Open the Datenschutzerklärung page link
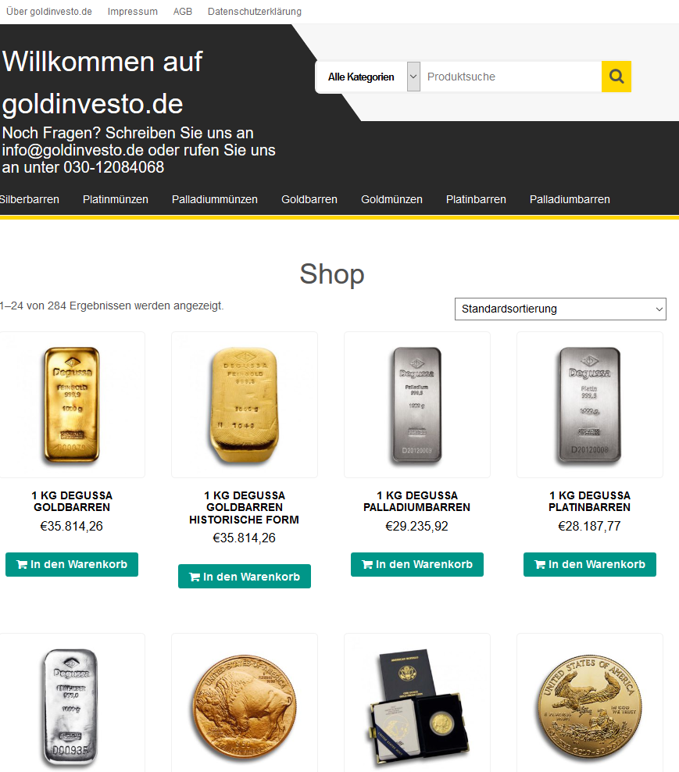 pos(255,11)
